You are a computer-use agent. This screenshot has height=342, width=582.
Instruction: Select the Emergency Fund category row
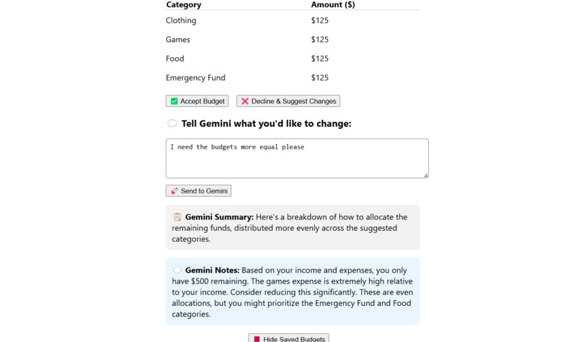292,77
